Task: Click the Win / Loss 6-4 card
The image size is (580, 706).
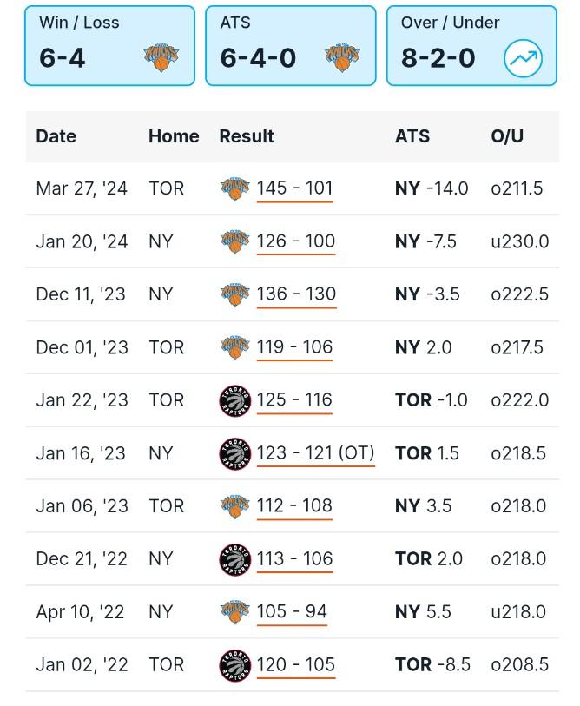Action: pos(110,46)
